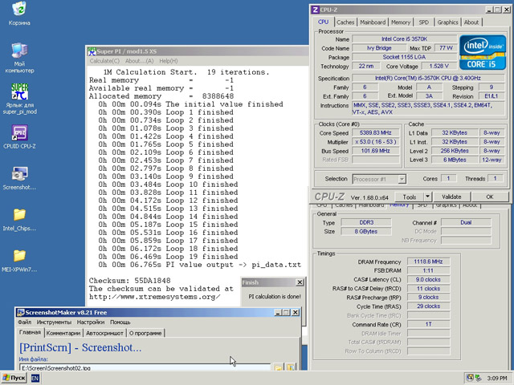Click the Intel Core i5 logo
514x385 pixels.
482,52
